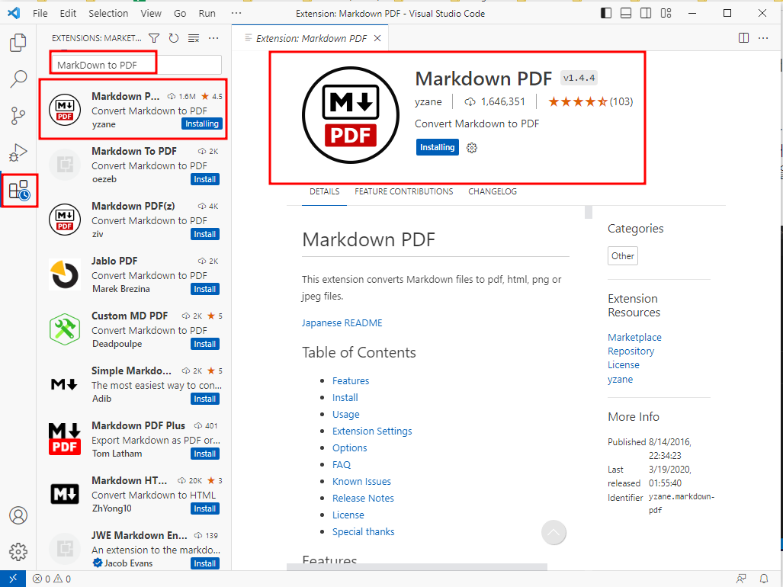Toggle the Panel layout icon
Image resolution: width=783 pixels, height=587 pixels.
[626, 13]
